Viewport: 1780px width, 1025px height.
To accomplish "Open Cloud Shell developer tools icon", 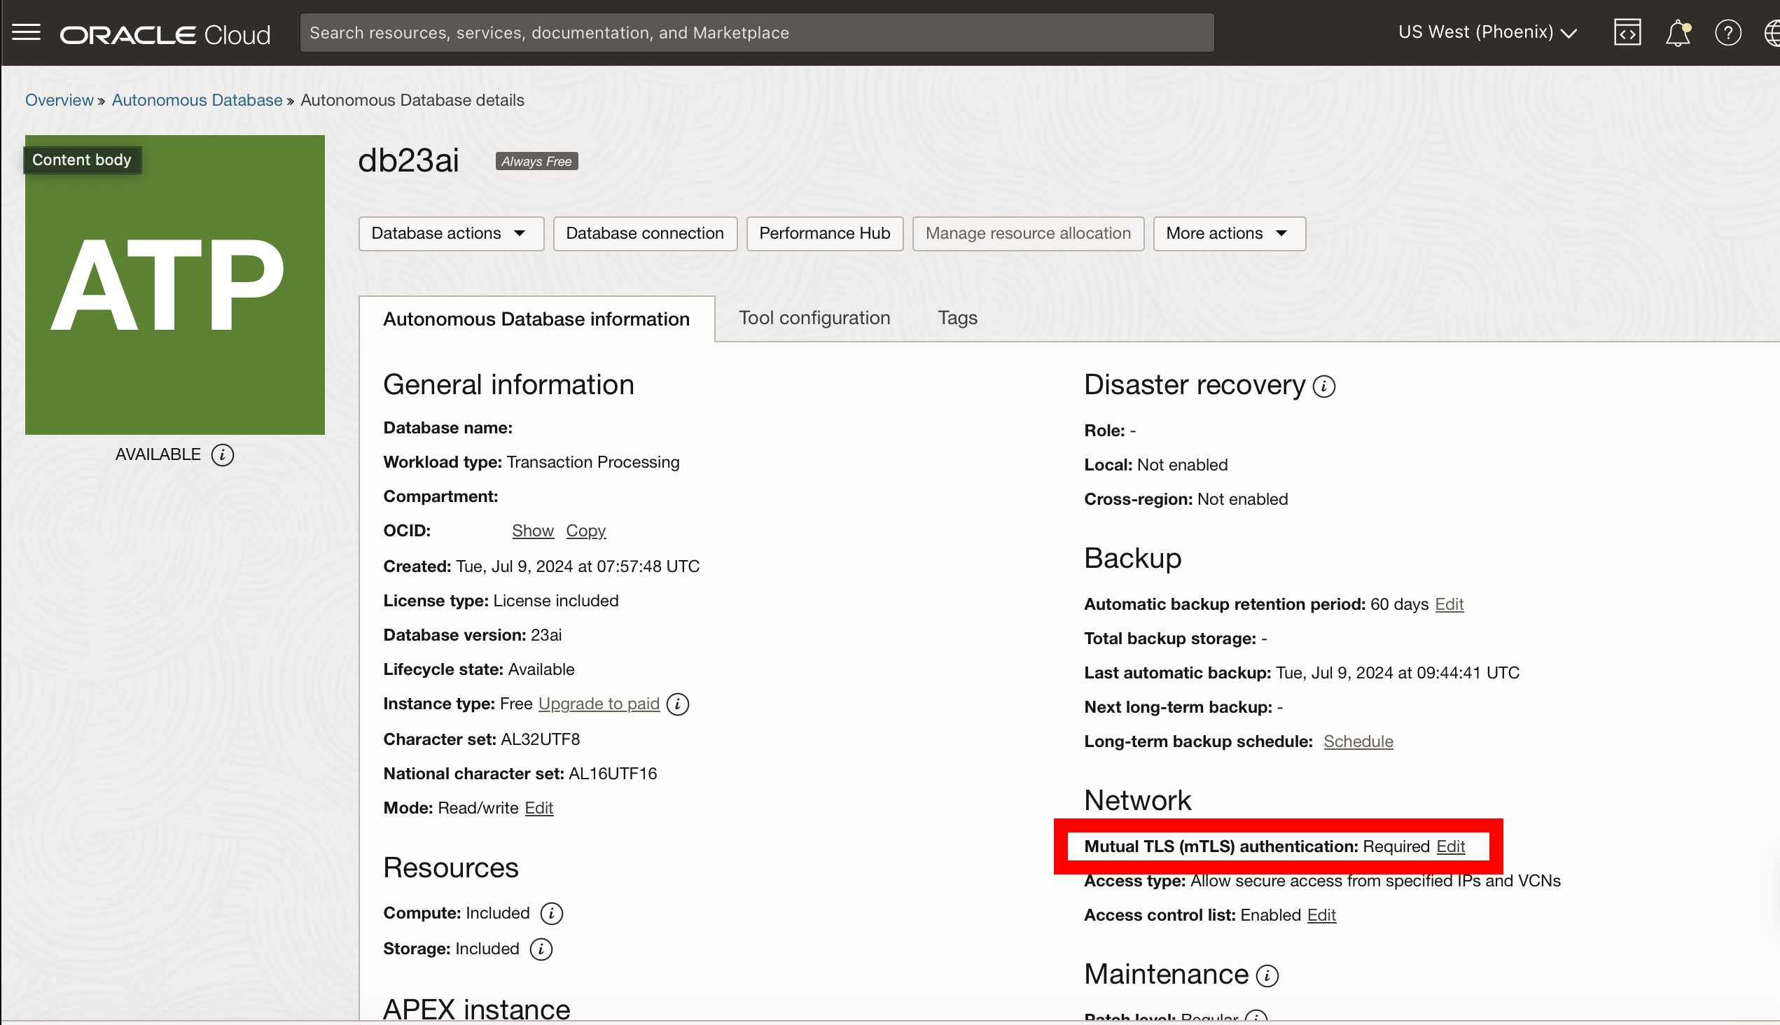I will coord(1627,32).
